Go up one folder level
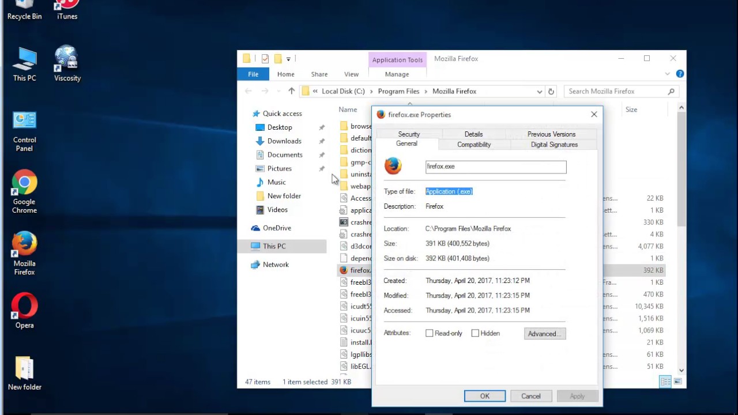Image resolution: width=738 pixels, height=415 pixels. (292, 91)
